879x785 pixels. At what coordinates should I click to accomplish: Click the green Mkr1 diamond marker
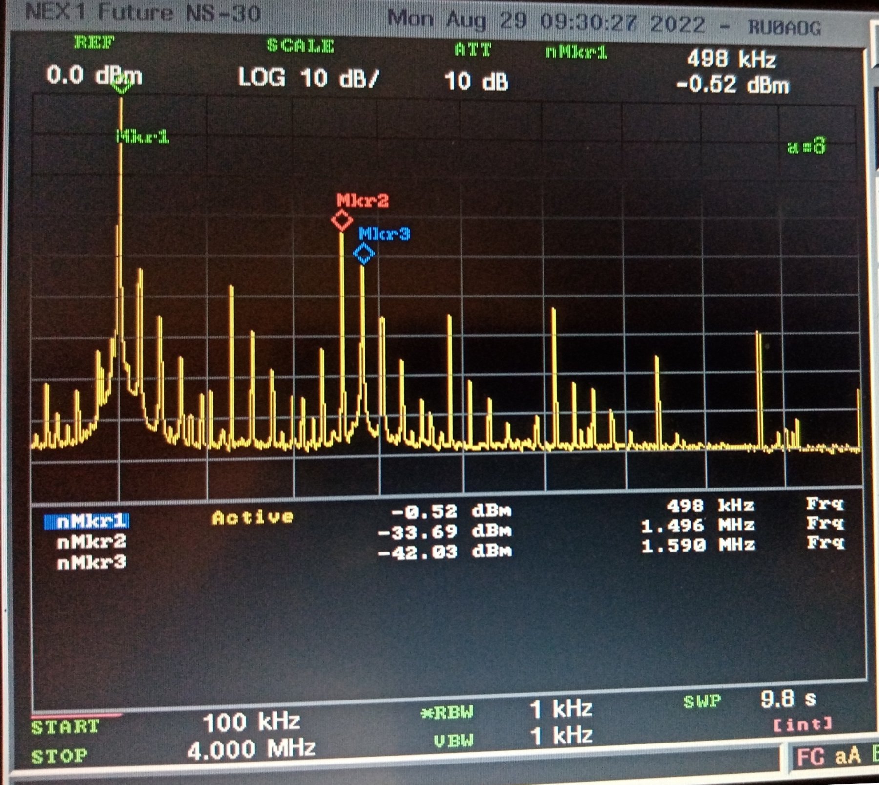tap(121, 86)
